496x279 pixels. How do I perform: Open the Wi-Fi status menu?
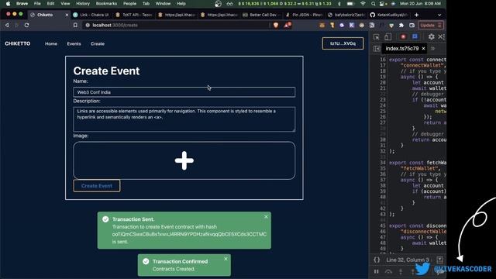pos(363,3)
